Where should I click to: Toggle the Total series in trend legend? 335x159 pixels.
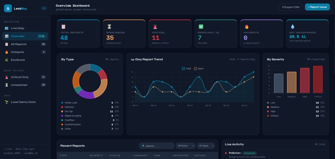coord(186,69)
